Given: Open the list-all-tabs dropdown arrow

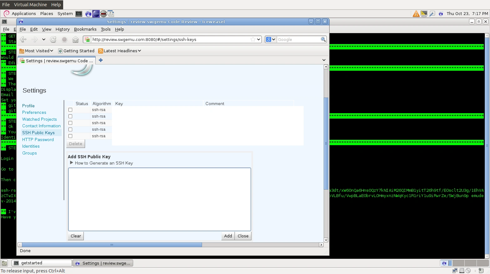Looking at the screenshot, I should point(324,60).
